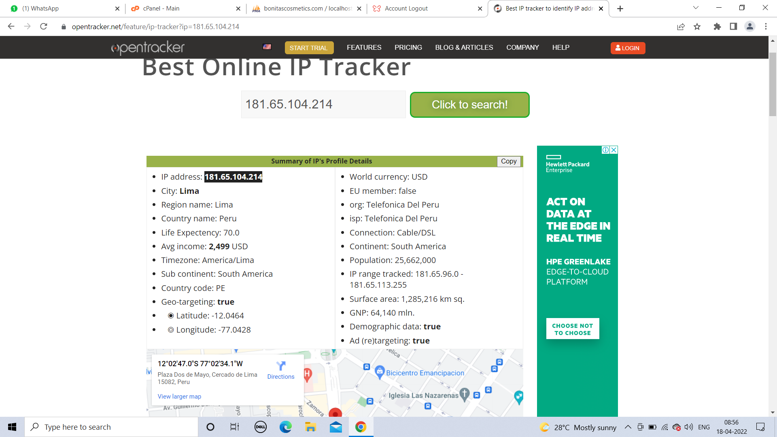
Task: Open Microsoft Edge from the taskbar
Action: tap(285, 427)
